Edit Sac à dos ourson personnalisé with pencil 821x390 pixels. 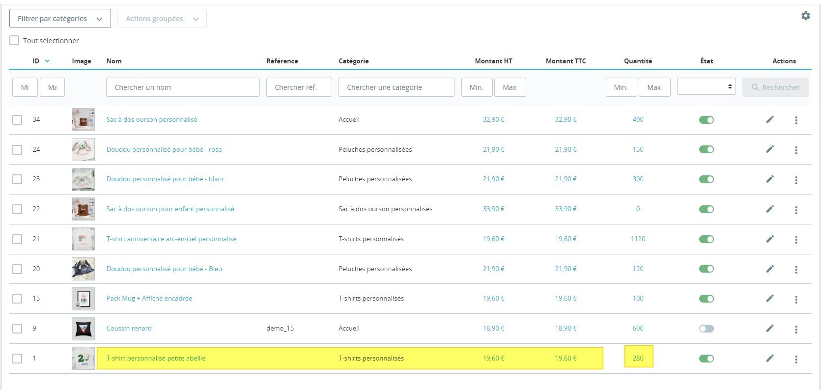pos(770,119)
